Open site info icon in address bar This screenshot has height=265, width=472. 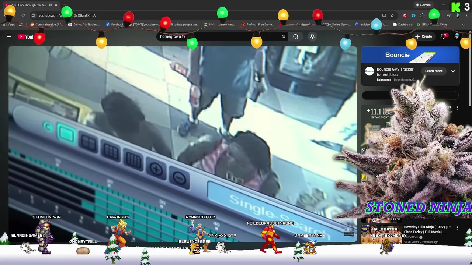(34, 15)
